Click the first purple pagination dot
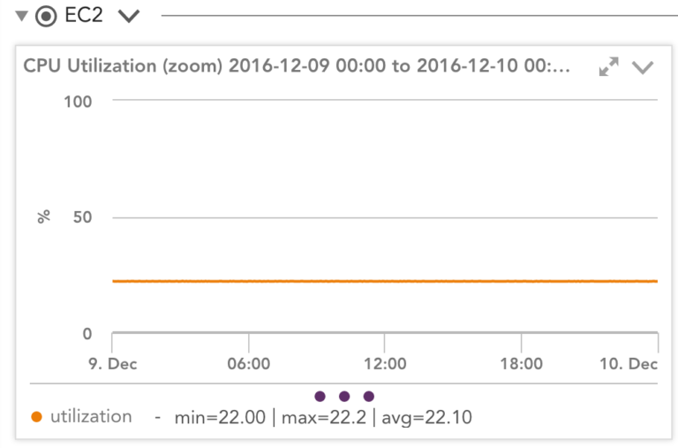Image resolution: width=678 pixels, height=448 pixels. pyautogui.click(x=320, y=396)
